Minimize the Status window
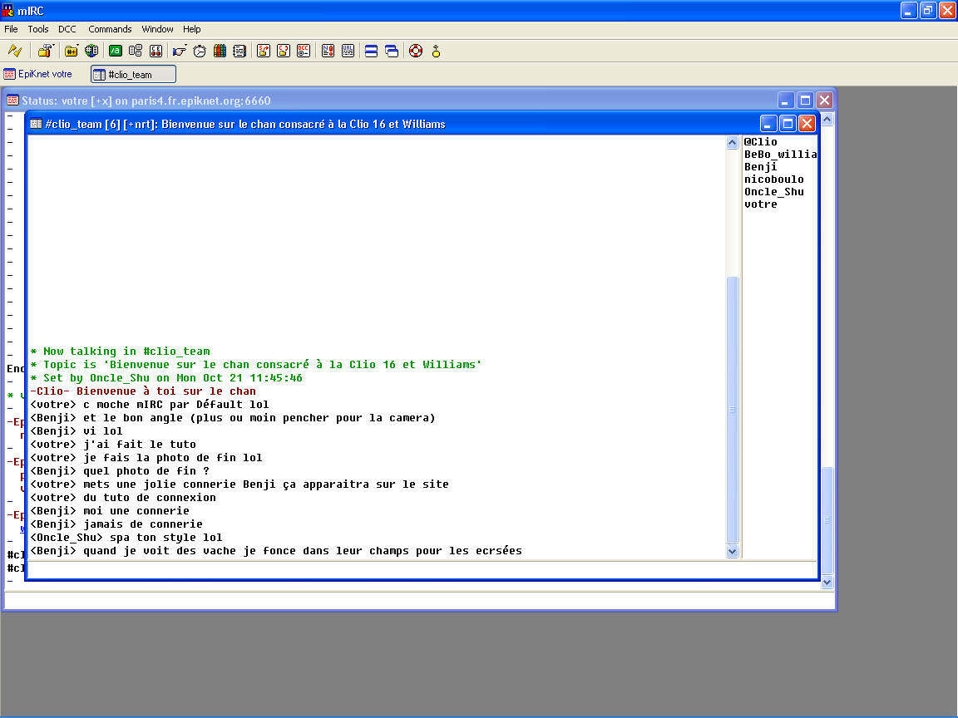The width and height of the screenshot is (958, 718). tap(786, 100)
